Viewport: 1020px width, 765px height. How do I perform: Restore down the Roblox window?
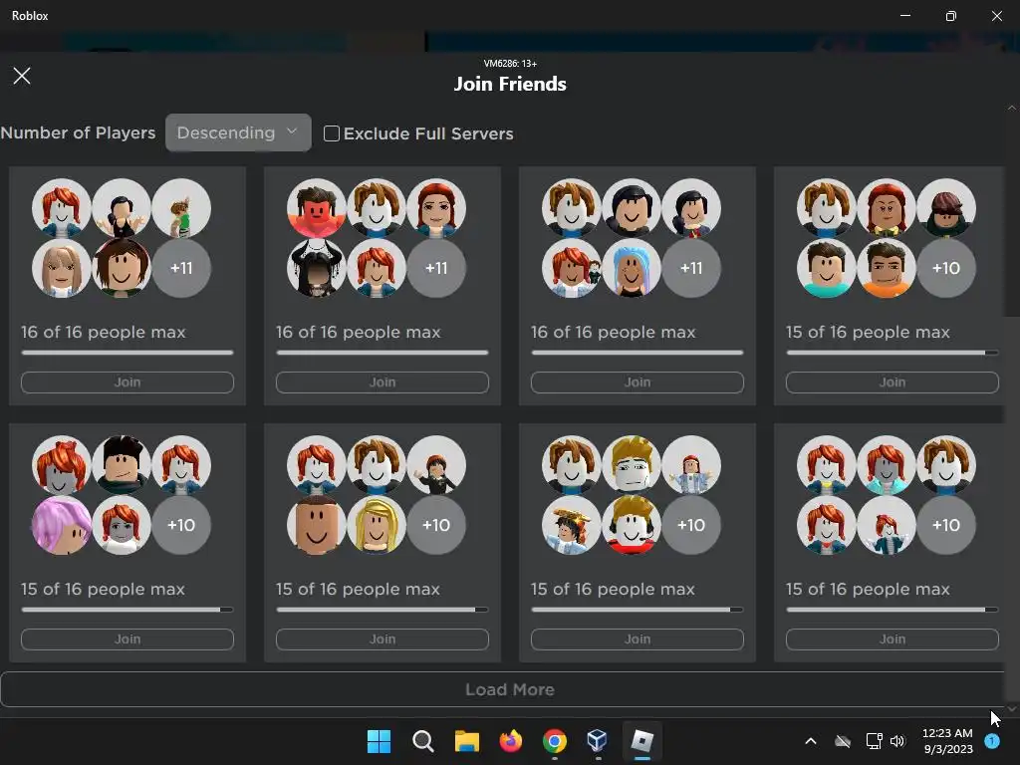951,16
